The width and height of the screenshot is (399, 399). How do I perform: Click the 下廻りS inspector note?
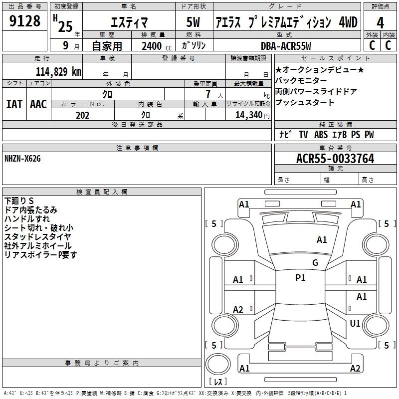click(18, 200)
